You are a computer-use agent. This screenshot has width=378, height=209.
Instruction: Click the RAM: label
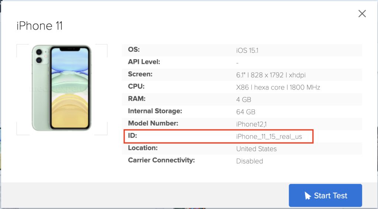coord(137,99)
